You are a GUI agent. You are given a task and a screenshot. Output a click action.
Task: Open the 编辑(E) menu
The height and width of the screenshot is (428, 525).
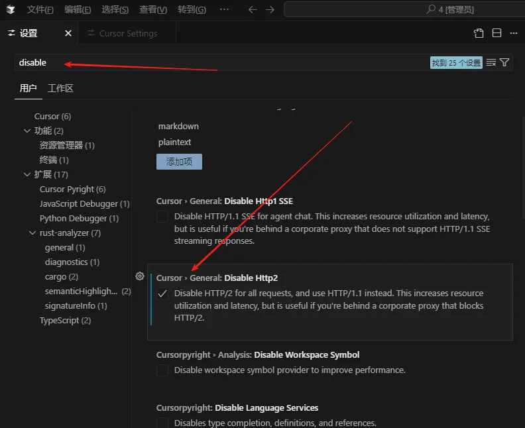click(x=78, y=9)
